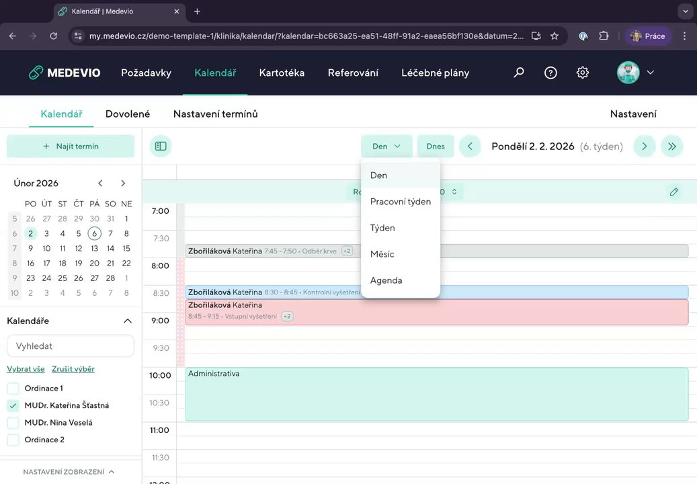697x484 pixels.
Task: Switch to the Dovolené tab
Action: (x=128, y=114)
